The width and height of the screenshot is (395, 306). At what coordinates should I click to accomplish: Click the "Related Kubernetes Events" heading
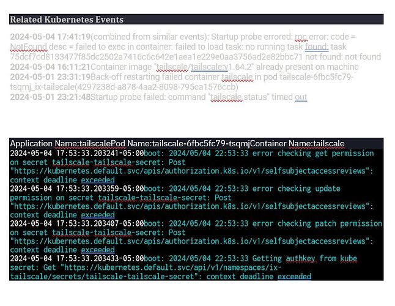[x=58, y=20]
